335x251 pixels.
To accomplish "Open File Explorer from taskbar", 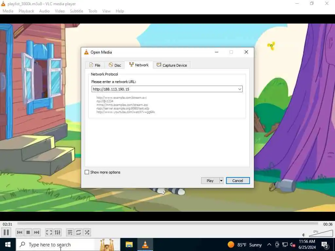I will pyautogui.click(x=129, y=244).
